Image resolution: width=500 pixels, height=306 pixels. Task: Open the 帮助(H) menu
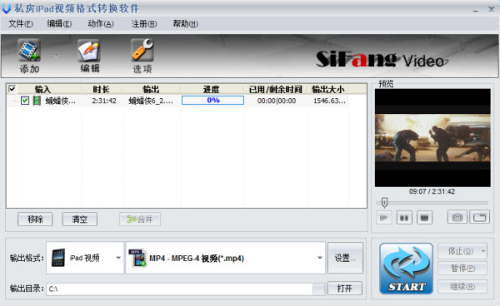coord(185,24)
